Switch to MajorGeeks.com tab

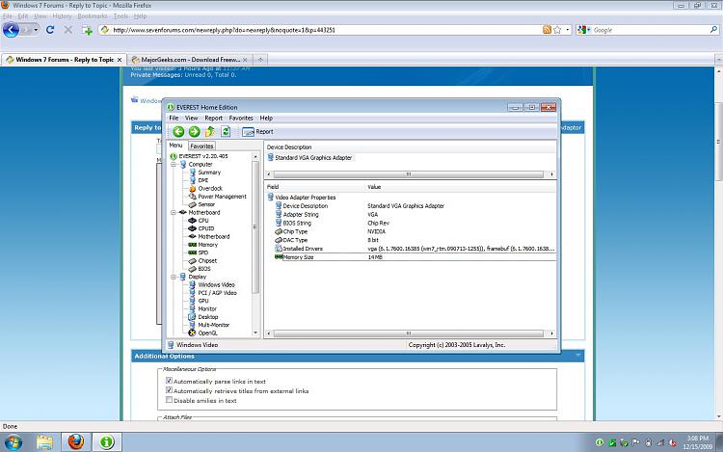point(190,60)
